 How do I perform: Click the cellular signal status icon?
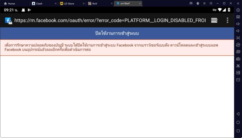[x=224, y=10]
